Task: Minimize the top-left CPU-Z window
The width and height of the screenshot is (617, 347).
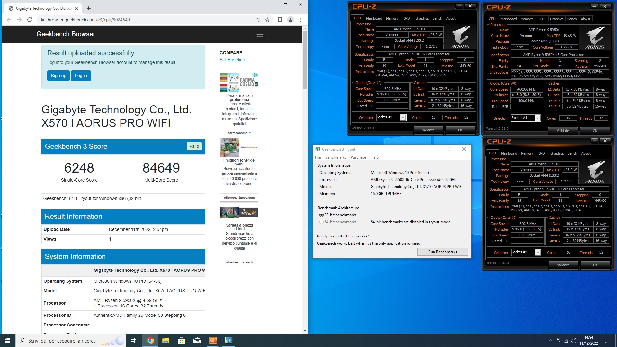Action: [x=459, y=6]
